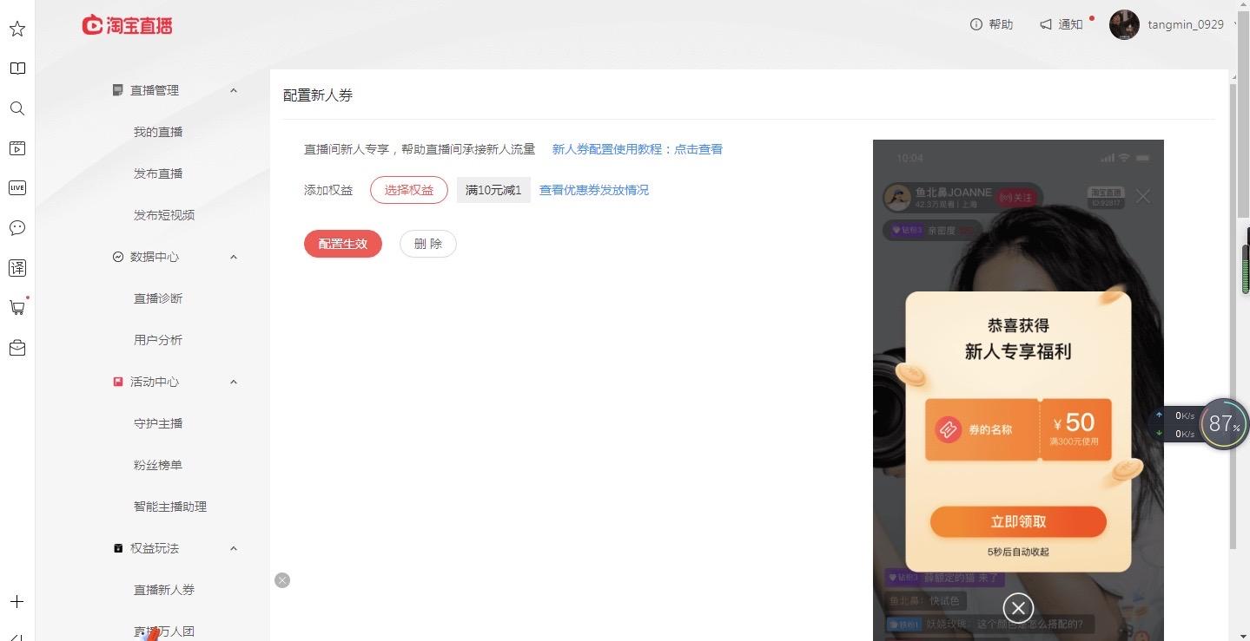Open the reading list book icon
Image resolution: width=1250 pixels, height=641 pixels.
17,69
